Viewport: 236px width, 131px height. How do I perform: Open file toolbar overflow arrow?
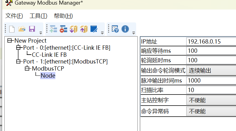(x=41, y=33)
